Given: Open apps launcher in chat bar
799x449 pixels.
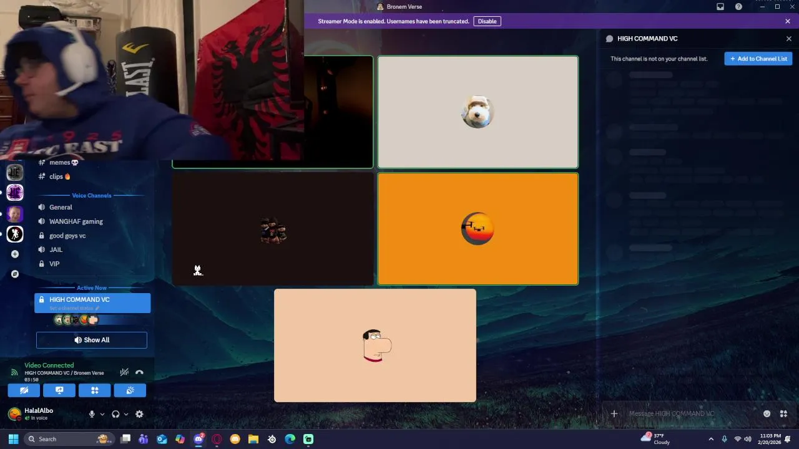Looking at the screenshot, I should point(783,413).
